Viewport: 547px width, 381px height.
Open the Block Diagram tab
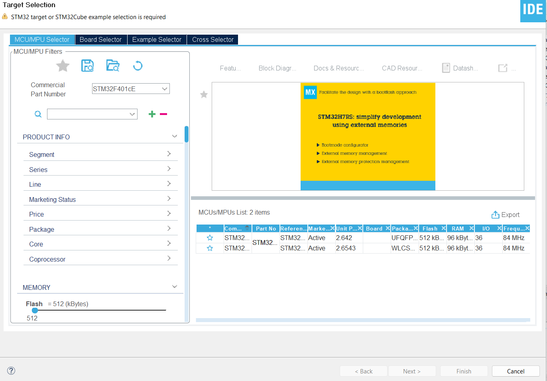(277, 68)
